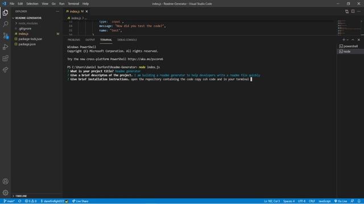Open errors and warnings status item

(x=31, y=201)
